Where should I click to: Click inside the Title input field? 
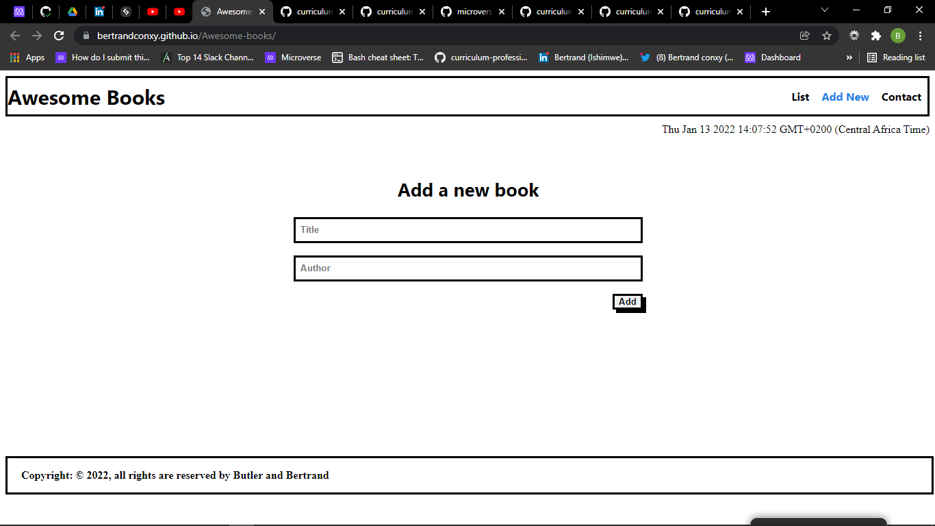467,230
